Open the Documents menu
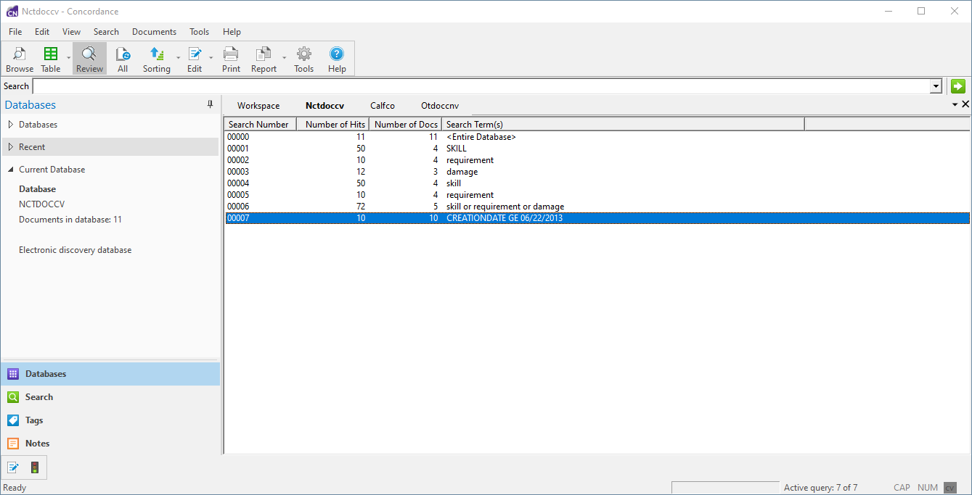Viewport: 972px width, 495px height. [154, 32]
